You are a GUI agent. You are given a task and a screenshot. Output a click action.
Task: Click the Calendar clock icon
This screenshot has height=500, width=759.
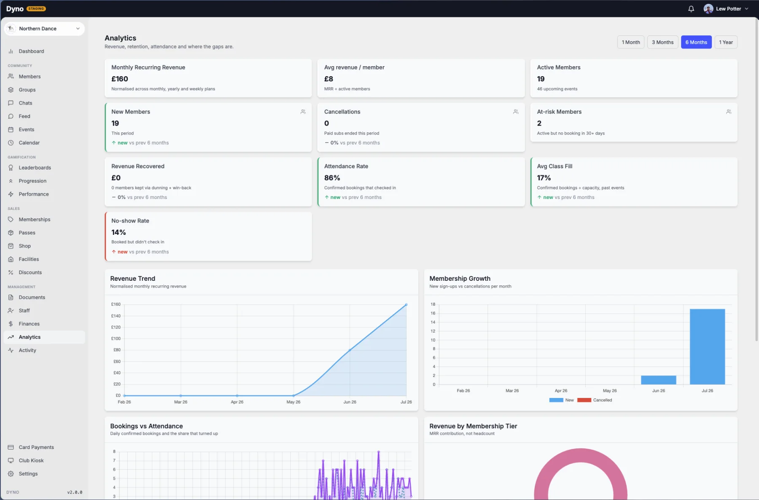(11, 143)
